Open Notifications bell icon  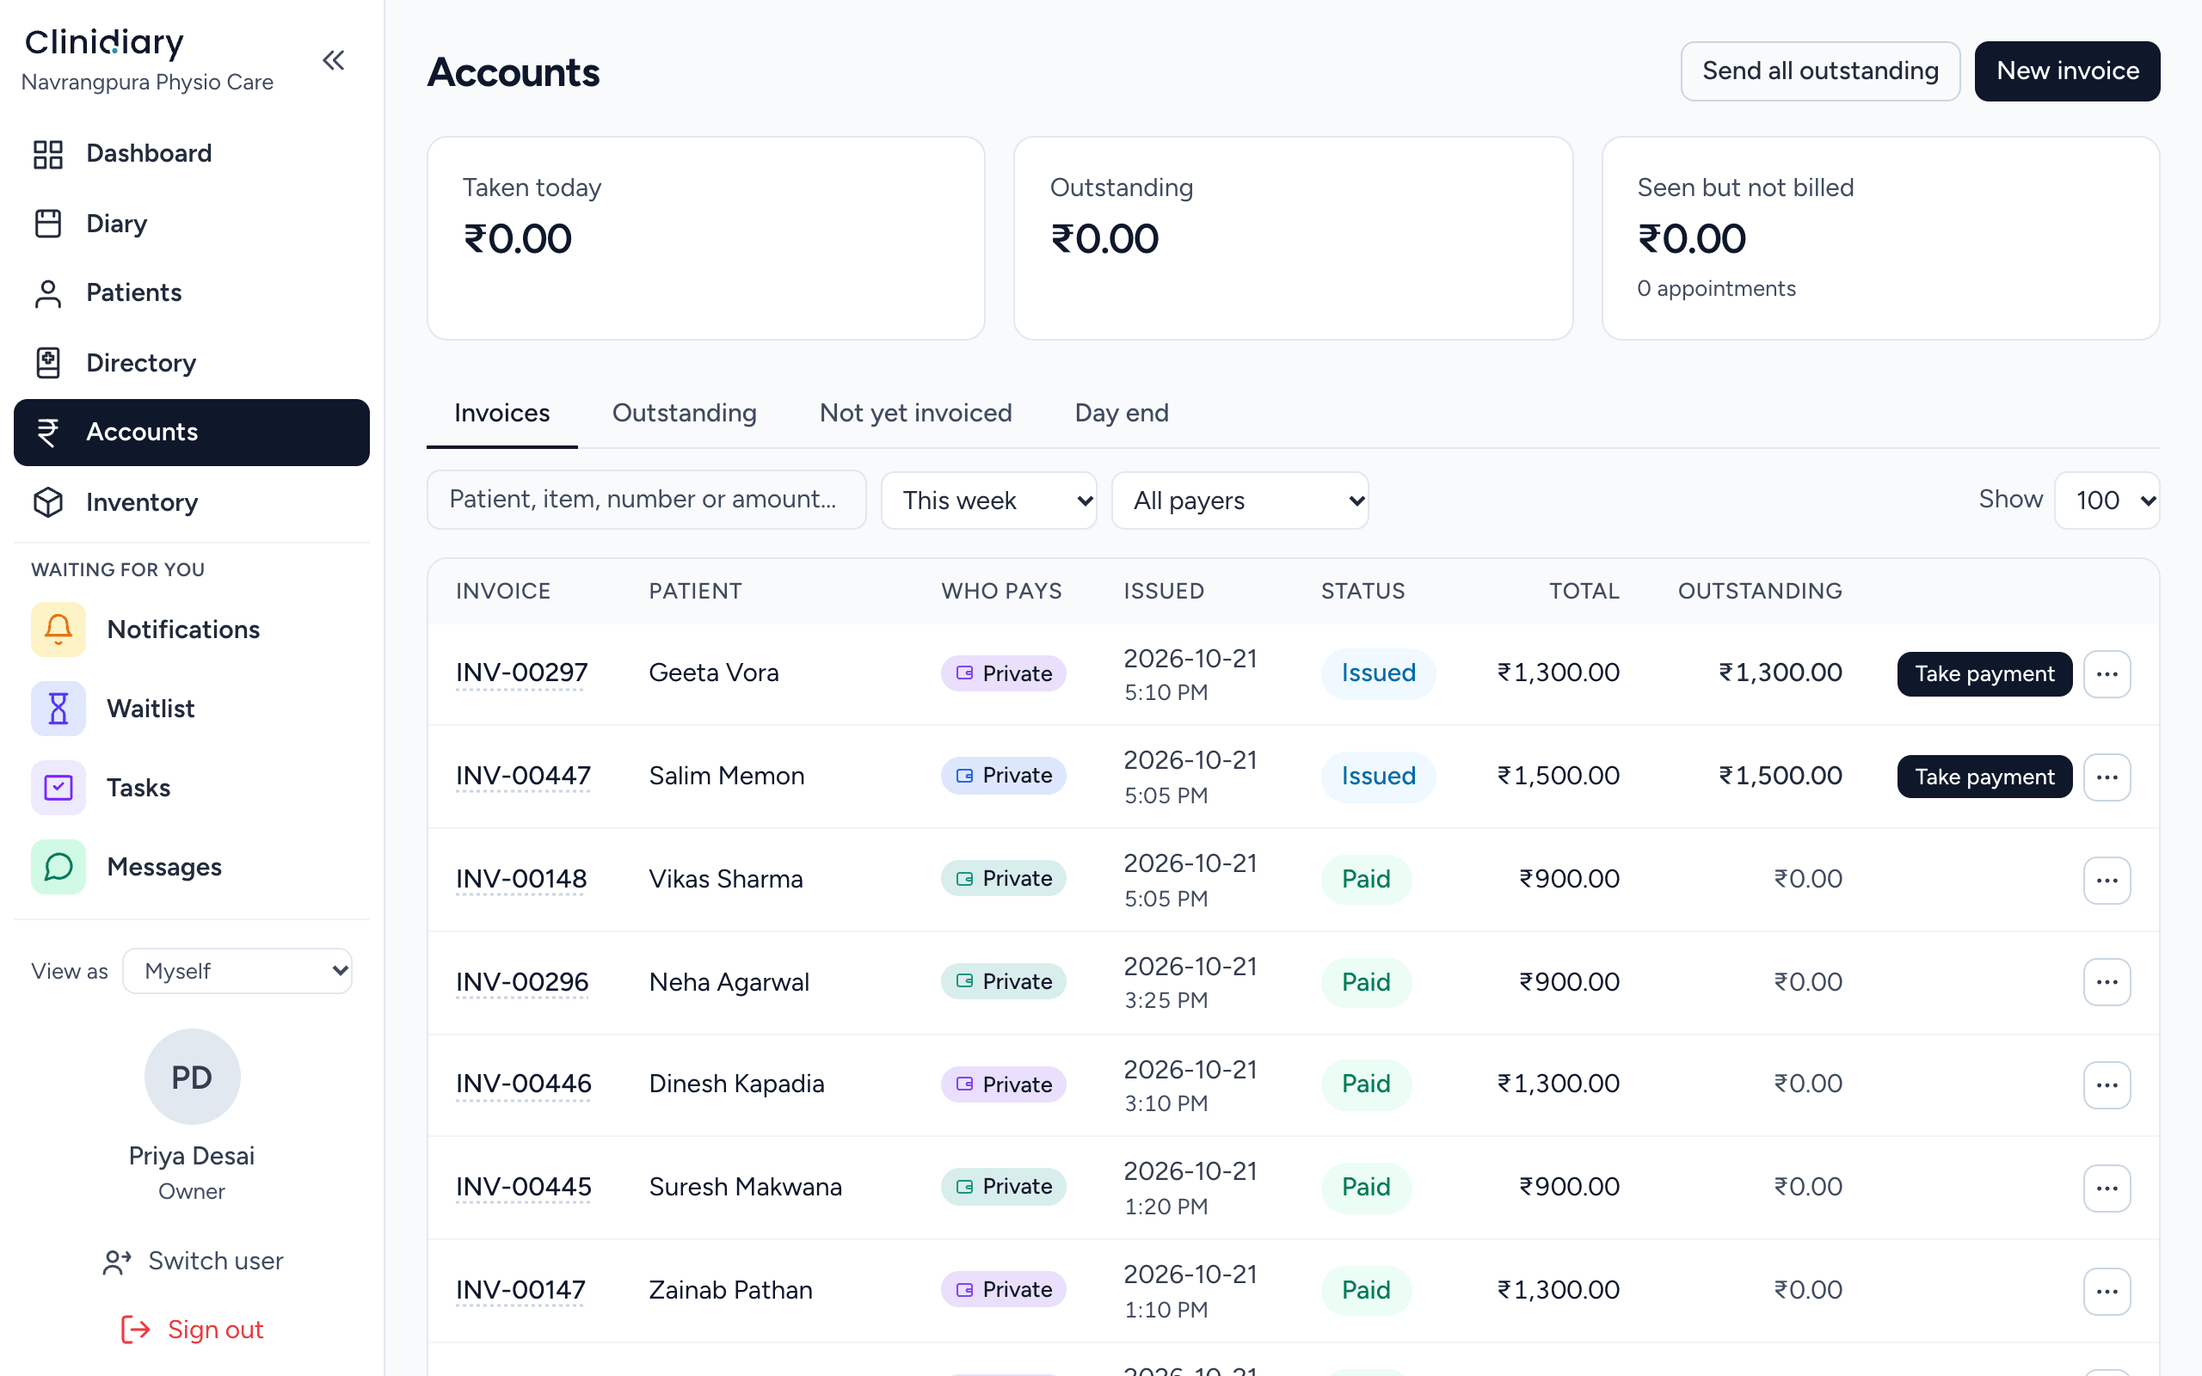[x=58, y=629]
